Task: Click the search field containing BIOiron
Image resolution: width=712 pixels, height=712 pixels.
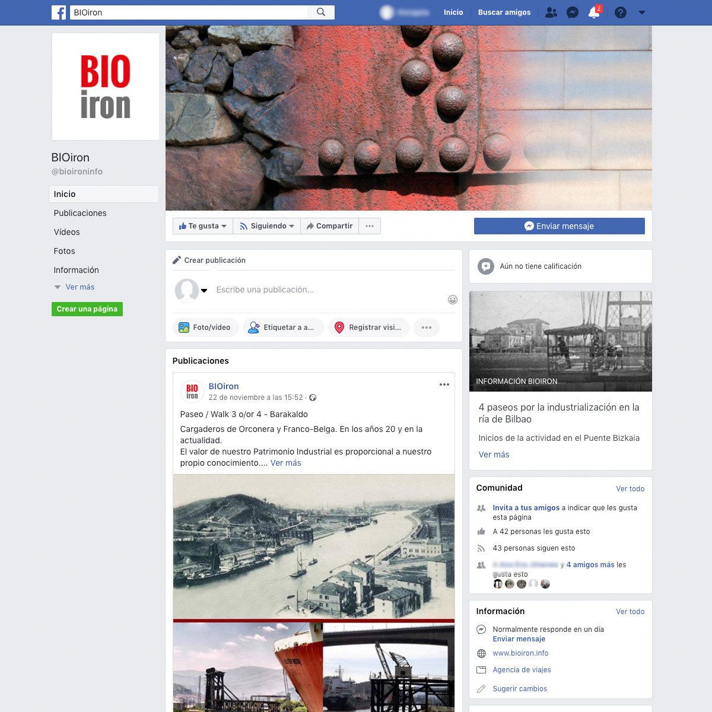Action: point(189,12)
